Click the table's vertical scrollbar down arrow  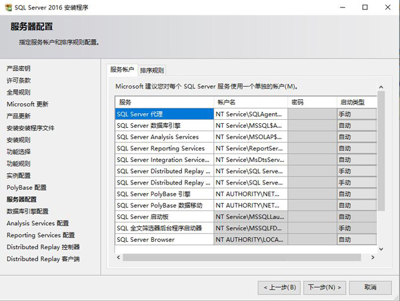pos(381,248)
